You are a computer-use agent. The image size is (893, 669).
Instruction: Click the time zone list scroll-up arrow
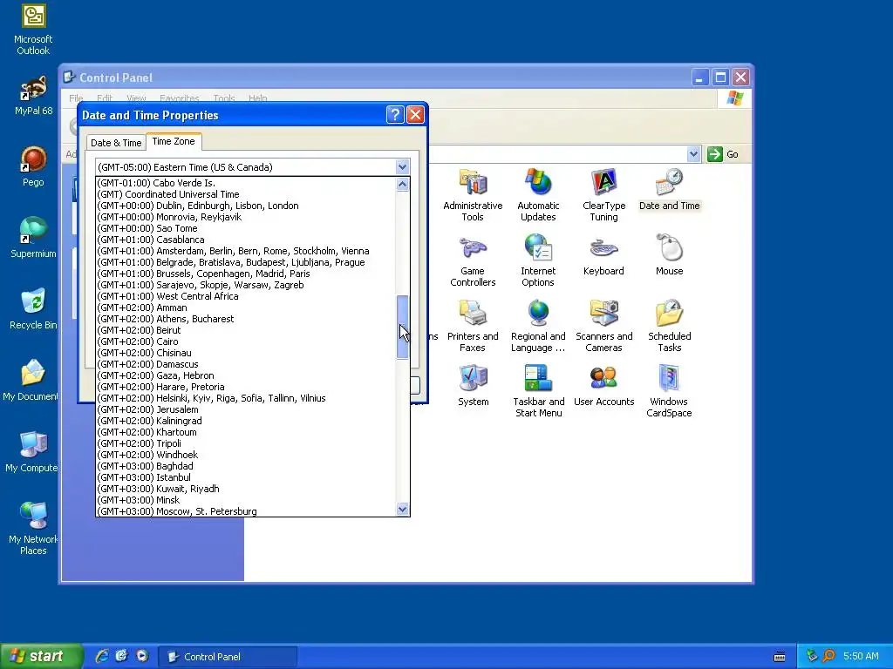pos(403,185)
